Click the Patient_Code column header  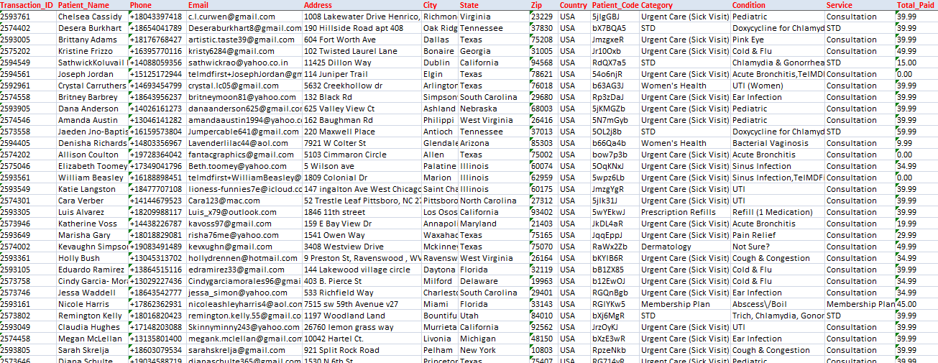[615, 5]
